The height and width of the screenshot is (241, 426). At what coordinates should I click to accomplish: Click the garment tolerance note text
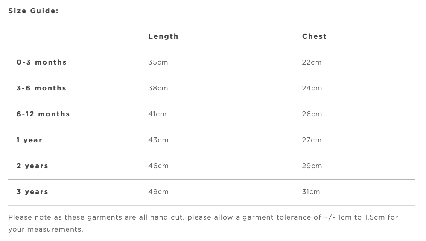pyautogui.click(x=203, y=217)
